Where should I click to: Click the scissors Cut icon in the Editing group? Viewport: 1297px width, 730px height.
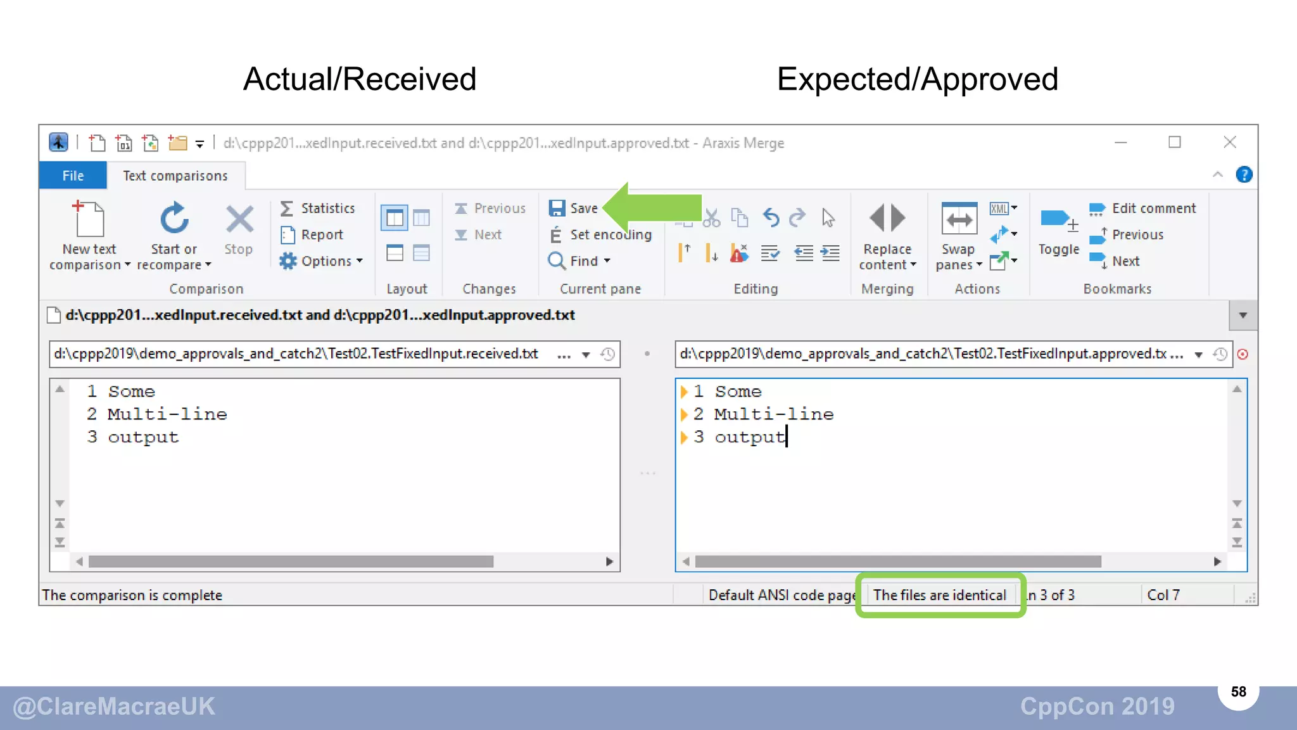click(712, 219)
